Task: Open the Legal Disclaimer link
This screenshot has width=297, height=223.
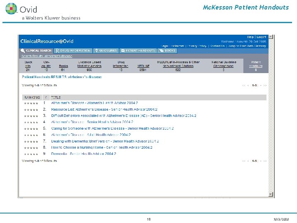Action: pyautogui.click(x=172, y=46)
